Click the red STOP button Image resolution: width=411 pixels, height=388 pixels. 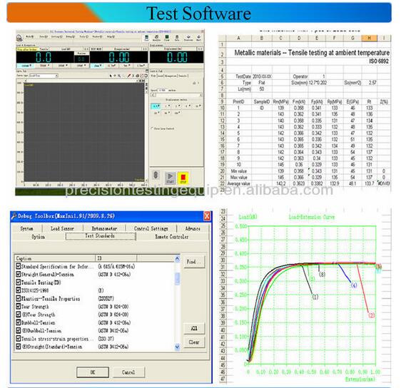point(183,178)
